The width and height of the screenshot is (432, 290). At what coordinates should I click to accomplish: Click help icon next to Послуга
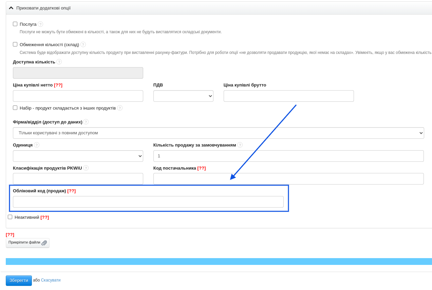pyautogui.click(x=40, y=24)
